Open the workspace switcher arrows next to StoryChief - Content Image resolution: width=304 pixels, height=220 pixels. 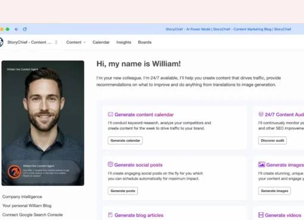click(x=56, y=42)
